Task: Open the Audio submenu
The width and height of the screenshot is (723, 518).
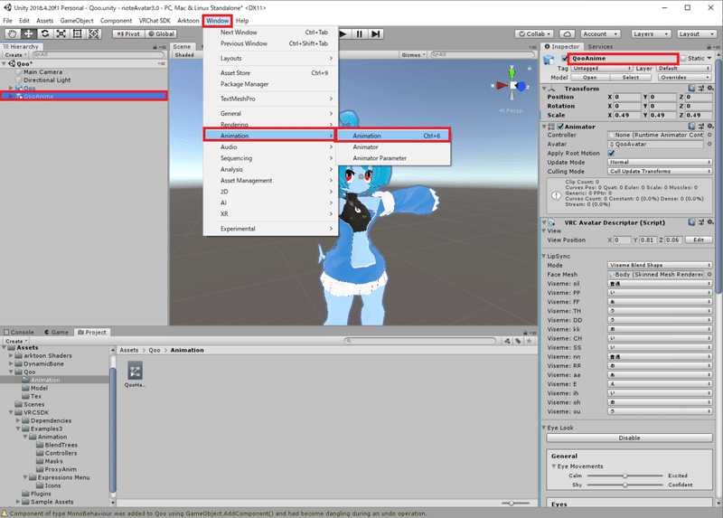Action: coord(270,146)
